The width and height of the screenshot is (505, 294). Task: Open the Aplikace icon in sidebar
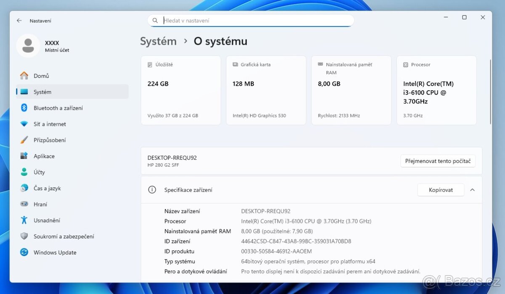(x=24, y=156)
